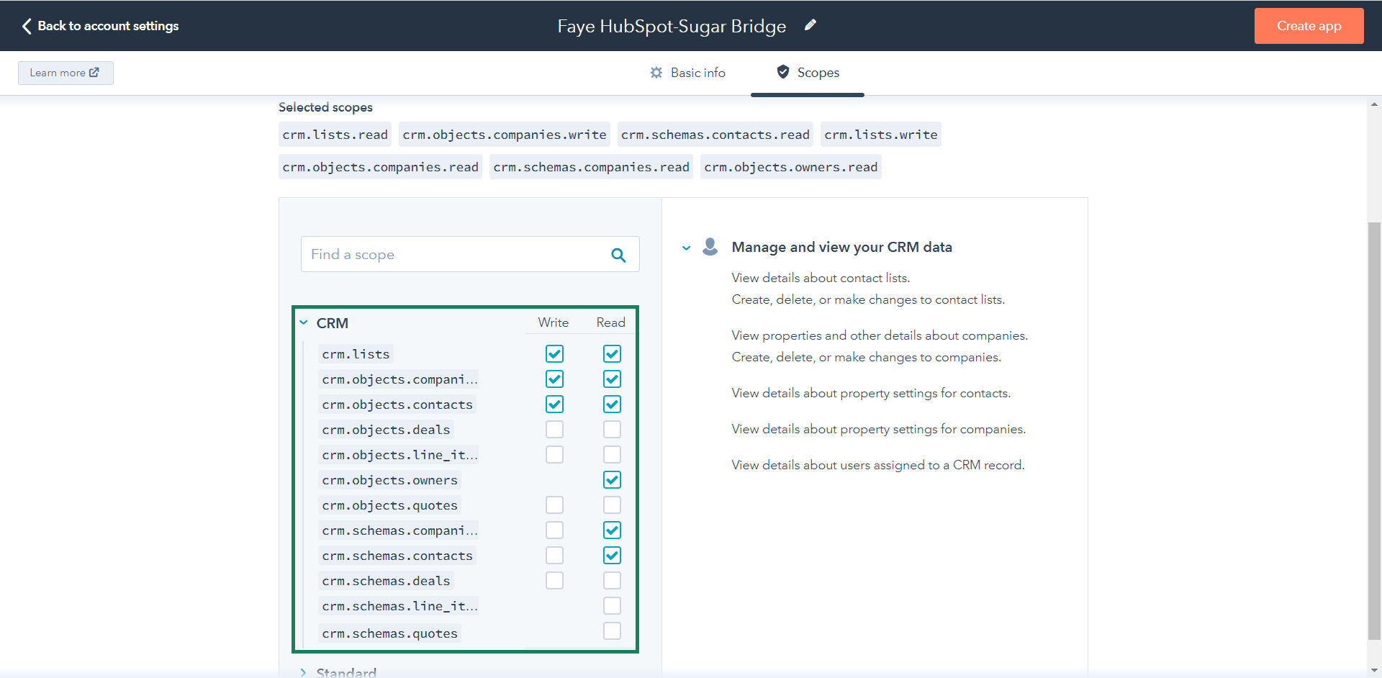Collapse the CRM scope group
The height and width of the screenshot is (678, 1382).
tap(304, 323)
